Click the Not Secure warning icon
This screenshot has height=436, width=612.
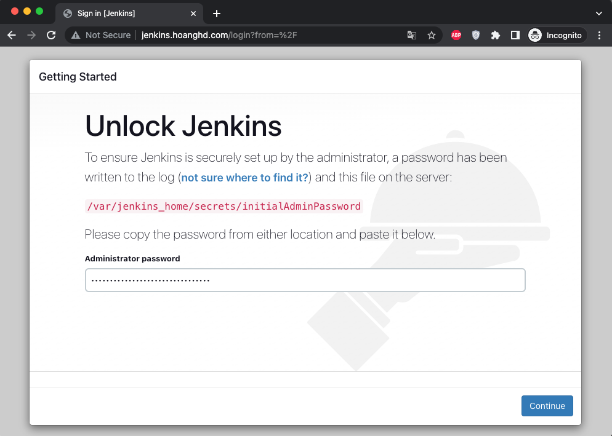76,35
